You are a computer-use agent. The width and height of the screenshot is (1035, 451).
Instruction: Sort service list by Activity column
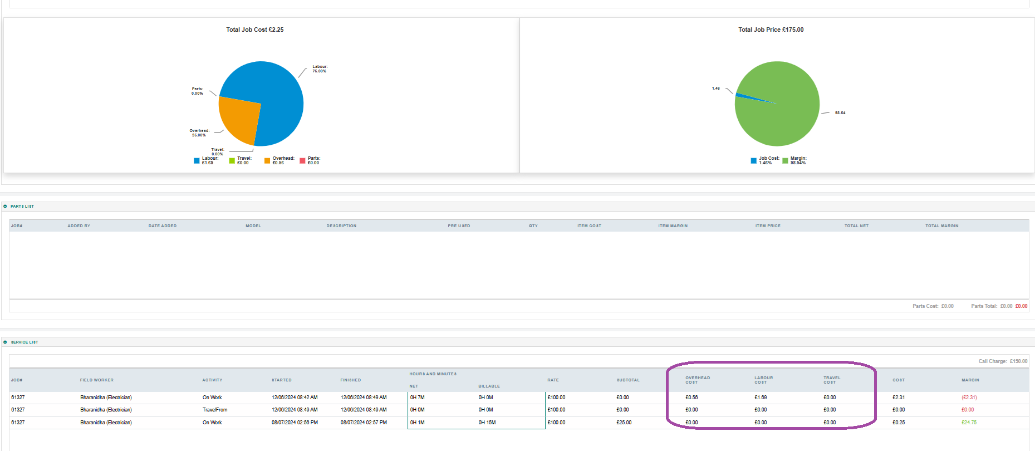(212, 380)
